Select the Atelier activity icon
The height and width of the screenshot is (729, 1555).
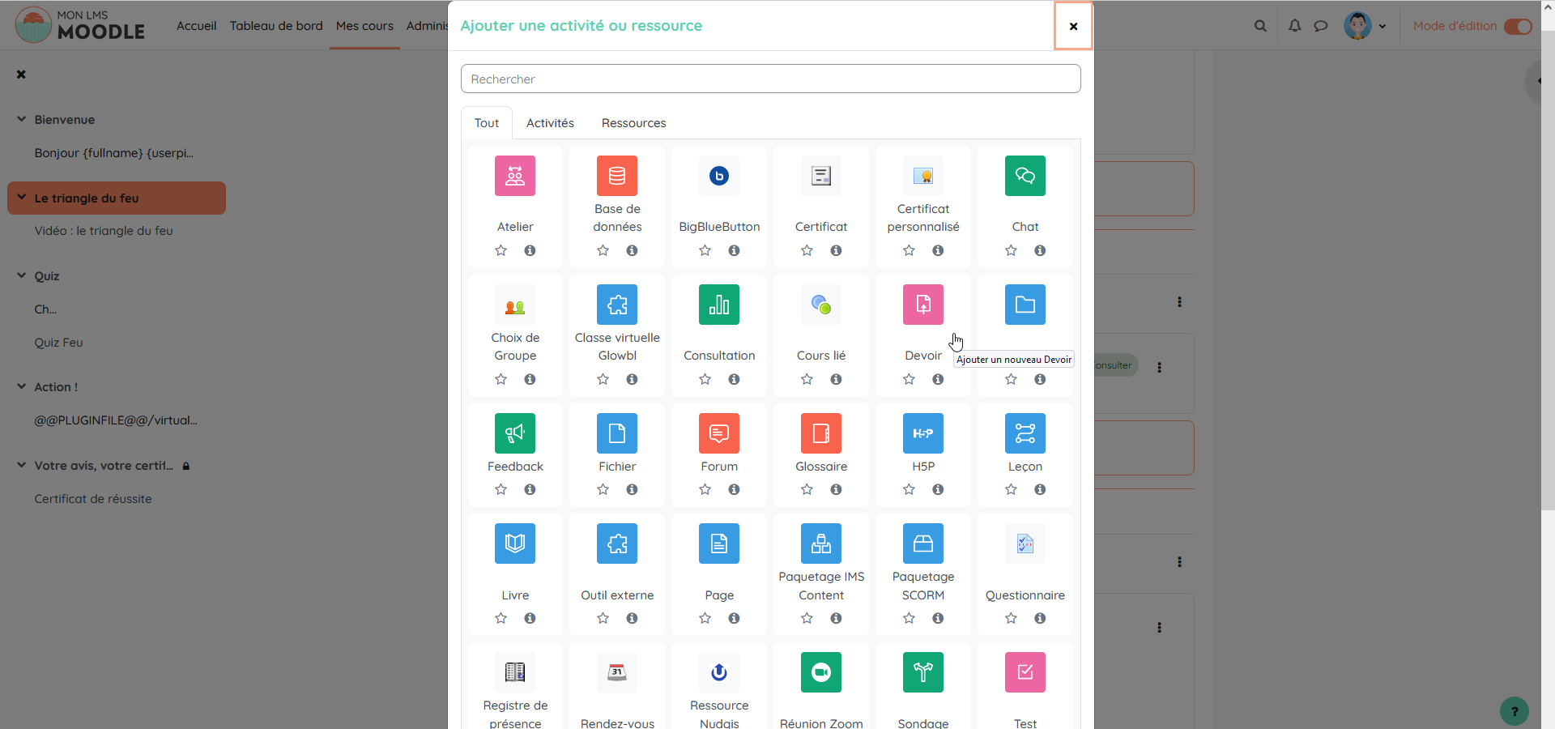(515, 176)
